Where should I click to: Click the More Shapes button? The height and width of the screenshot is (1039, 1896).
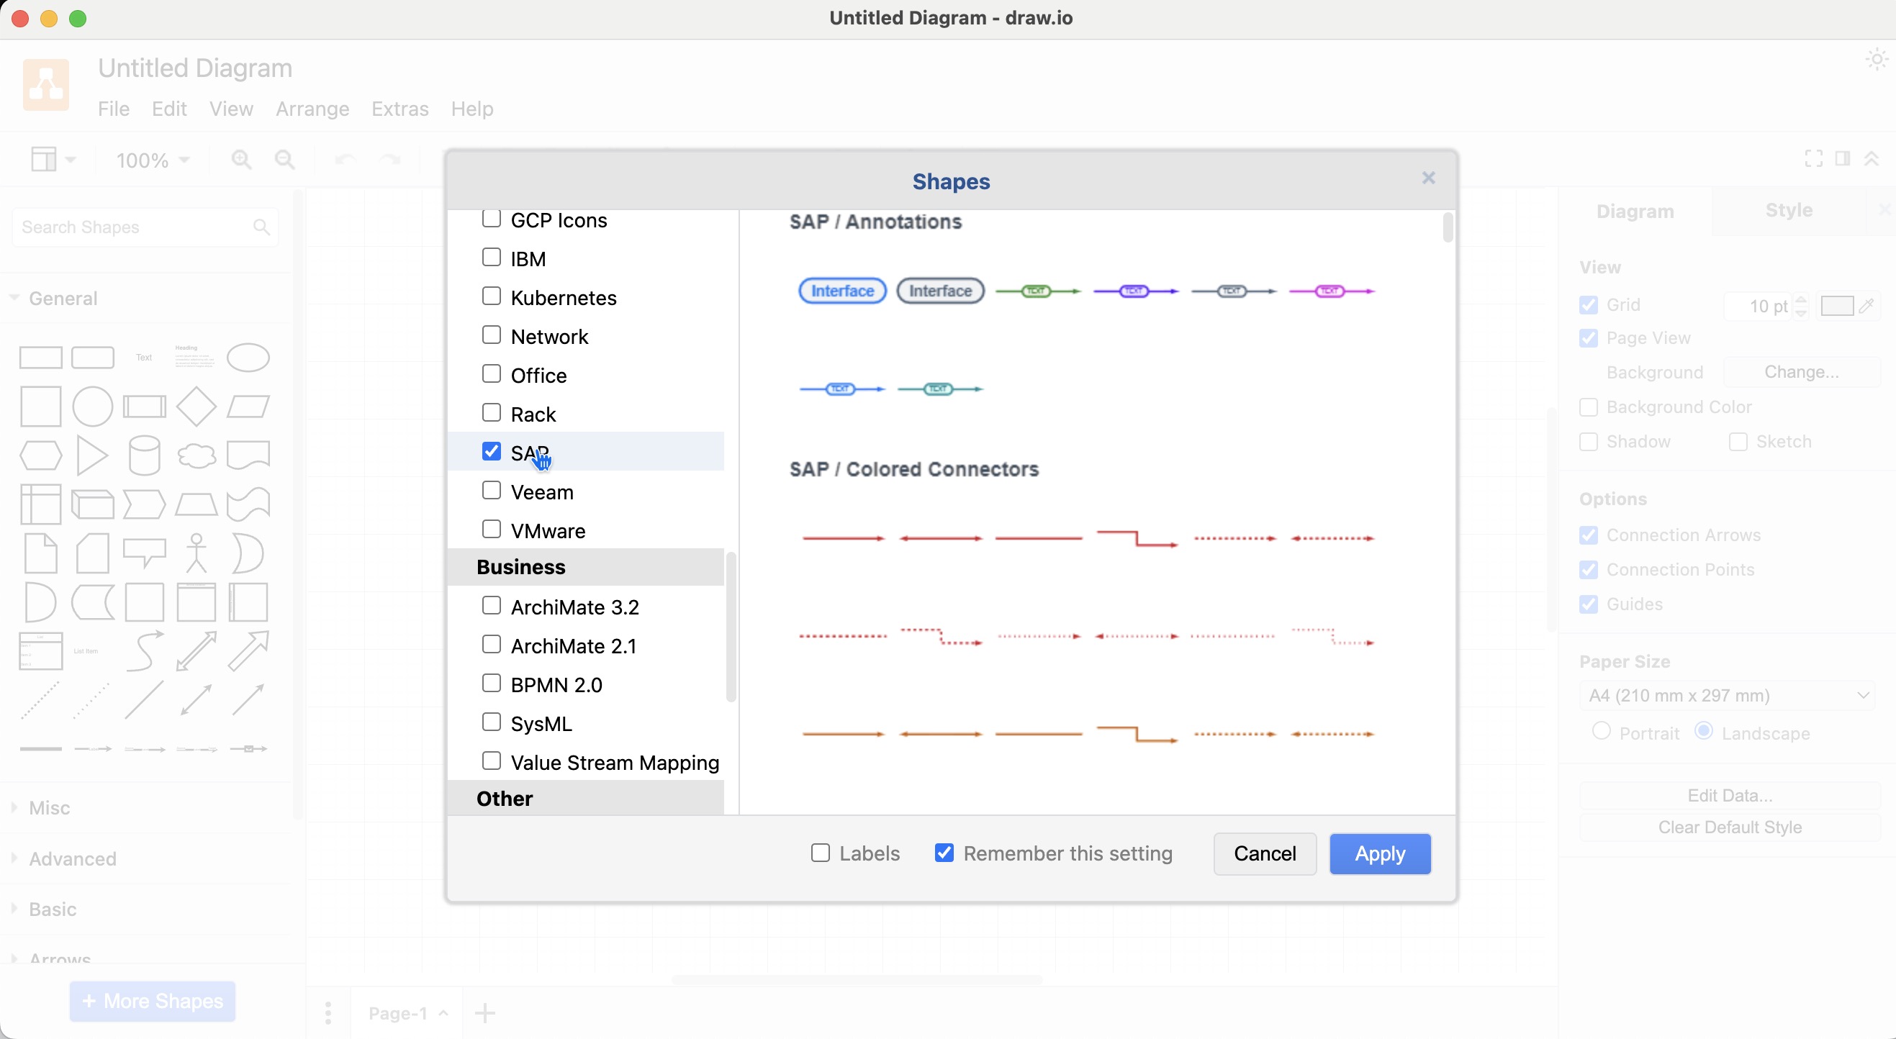tap(153, 1001)
